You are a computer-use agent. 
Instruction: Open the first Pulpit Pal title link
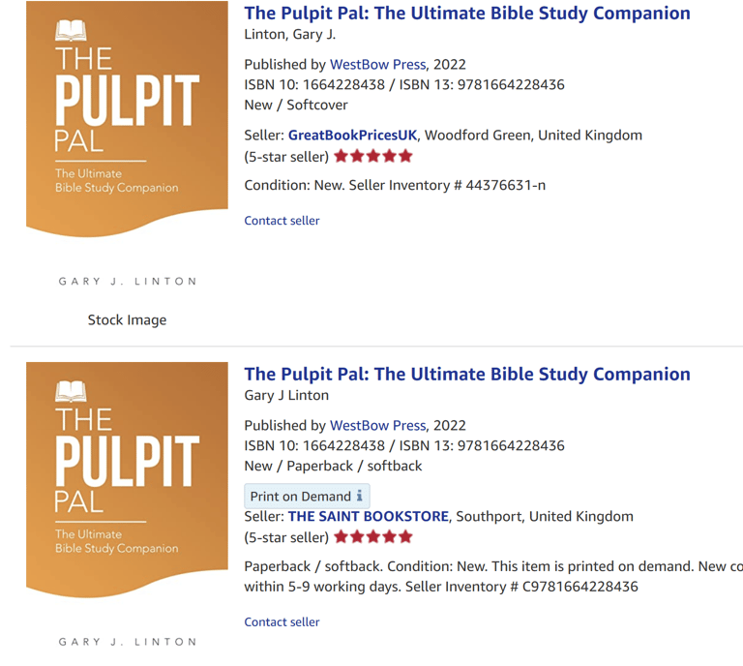coord(467,14)
